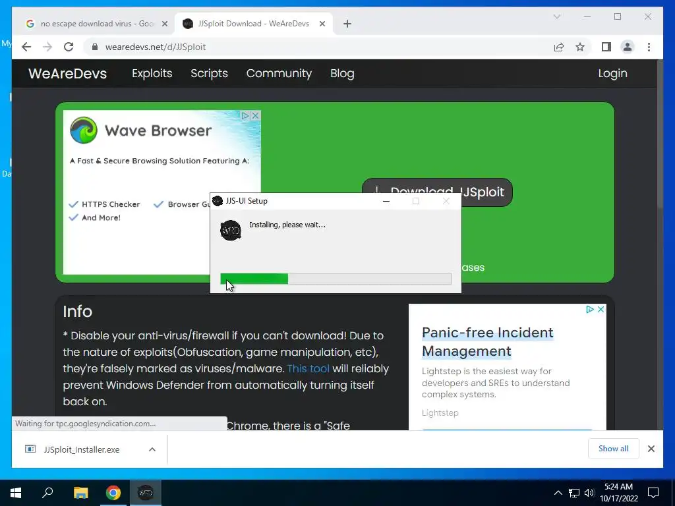
Task: Open tab search chevron
Action: coord(556,16)
